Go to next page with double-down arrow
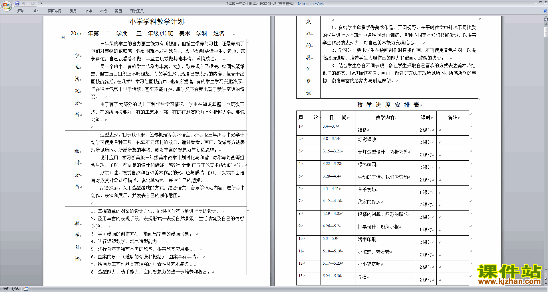 (546, 283)
